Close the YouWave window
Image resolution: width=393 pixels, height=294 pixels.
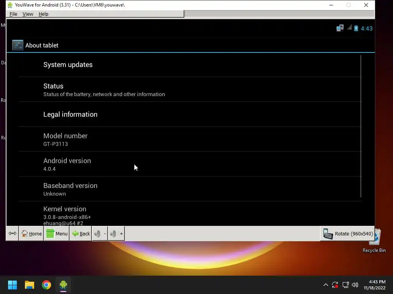366,5
